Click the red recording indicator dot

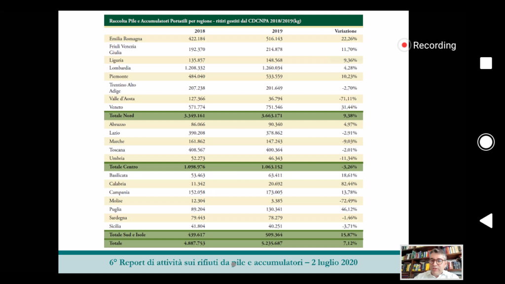coord(404,45)
